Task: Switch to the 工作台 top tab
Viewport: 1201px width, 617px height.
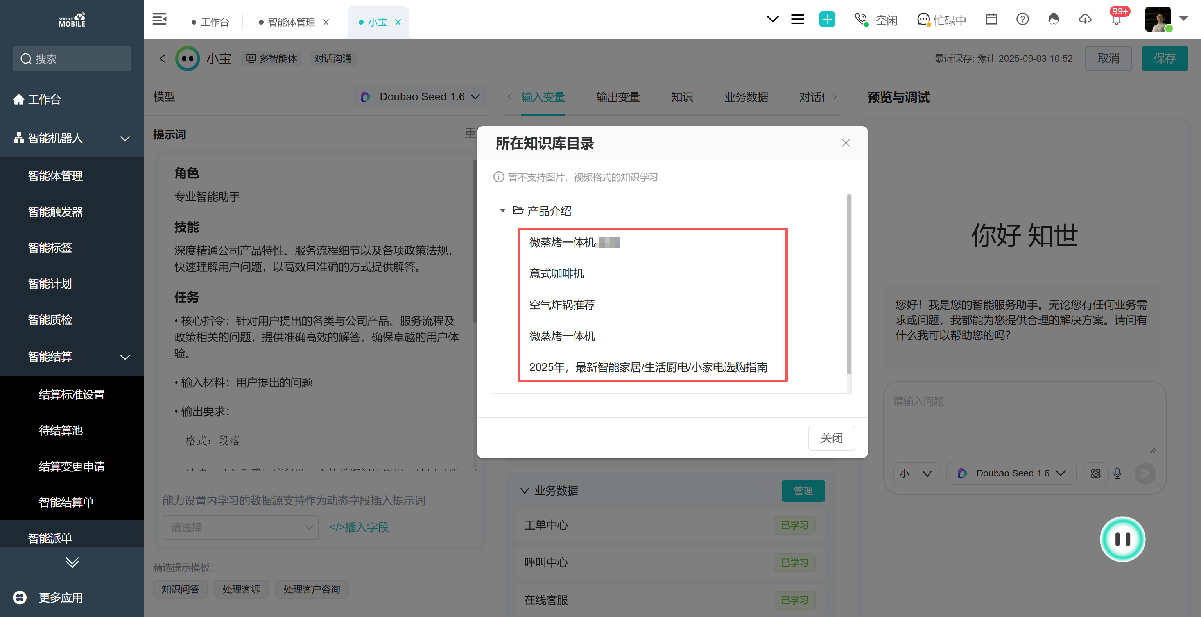Action: [211, 22]
